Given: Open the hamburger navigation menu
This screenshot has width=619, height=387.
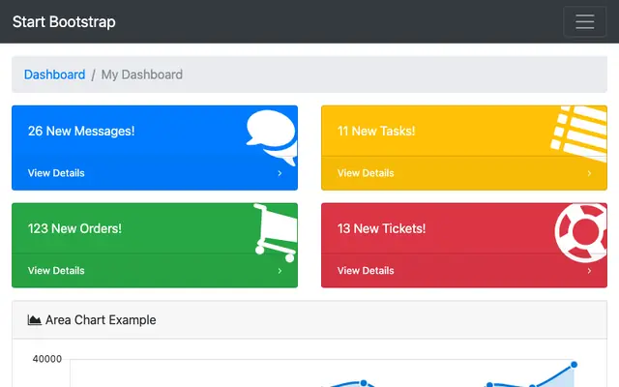Looking at the screenshot, I should coord(584,21).
